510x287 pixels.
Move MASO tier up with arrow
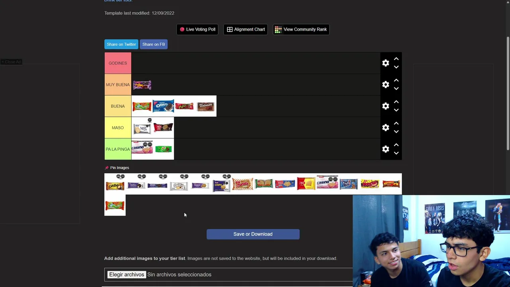pos(396,123)
